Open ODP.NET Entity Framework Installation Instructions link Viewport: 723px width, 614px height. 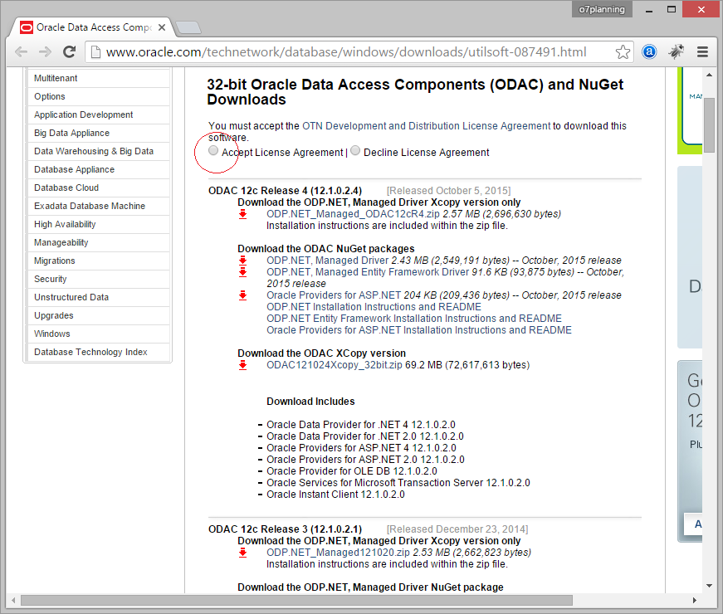414,319
